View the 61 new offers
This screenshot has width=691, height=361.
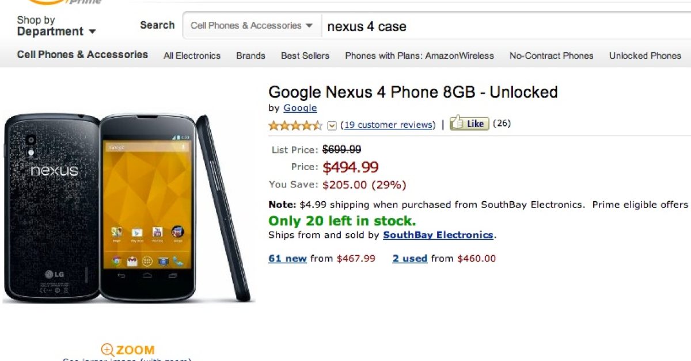click(x=287, y=259)
